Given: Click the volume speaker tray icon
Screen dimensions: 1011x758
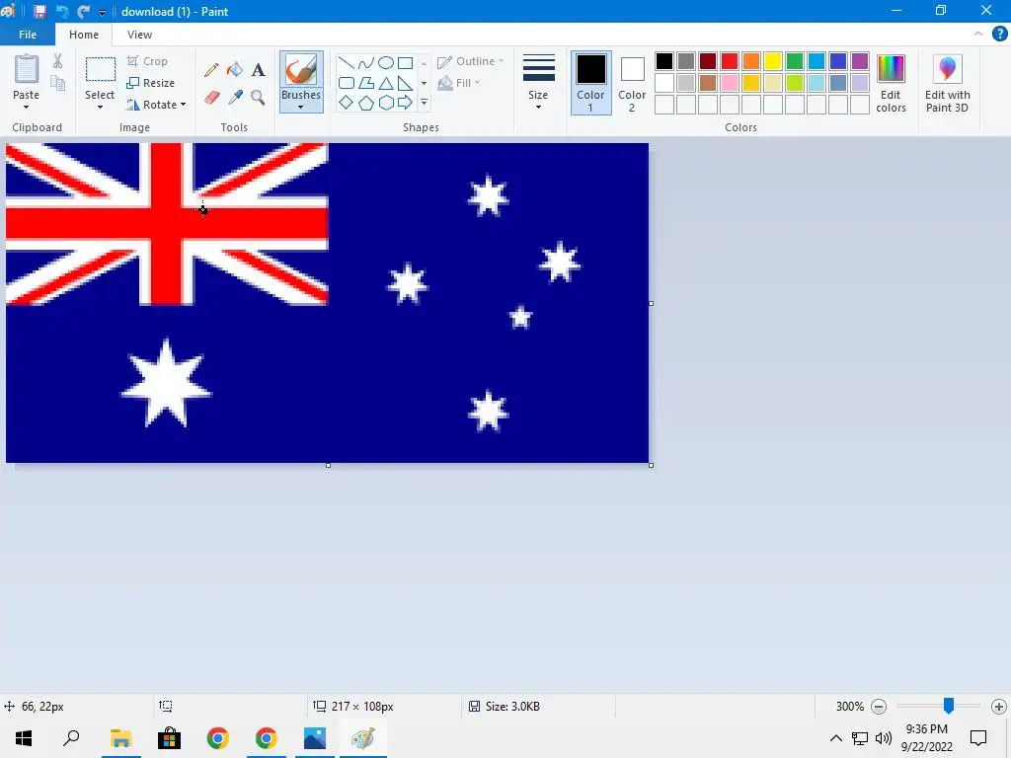Looking at the screenshot, I should 884,738.
